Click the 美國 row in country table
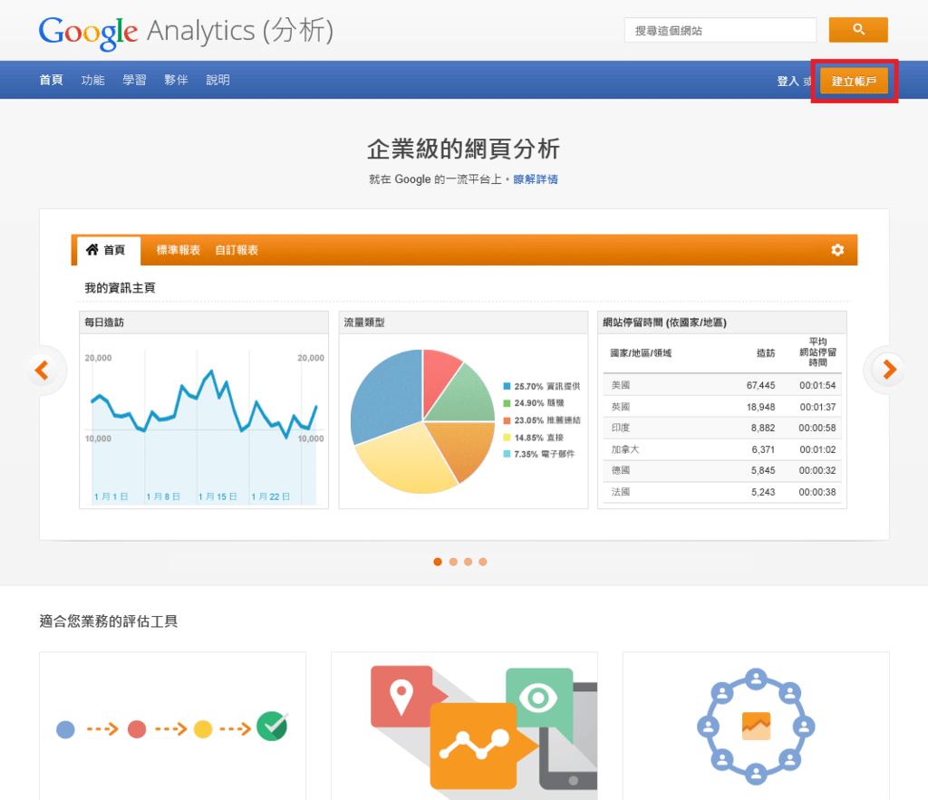 click(x=722, y=385)
